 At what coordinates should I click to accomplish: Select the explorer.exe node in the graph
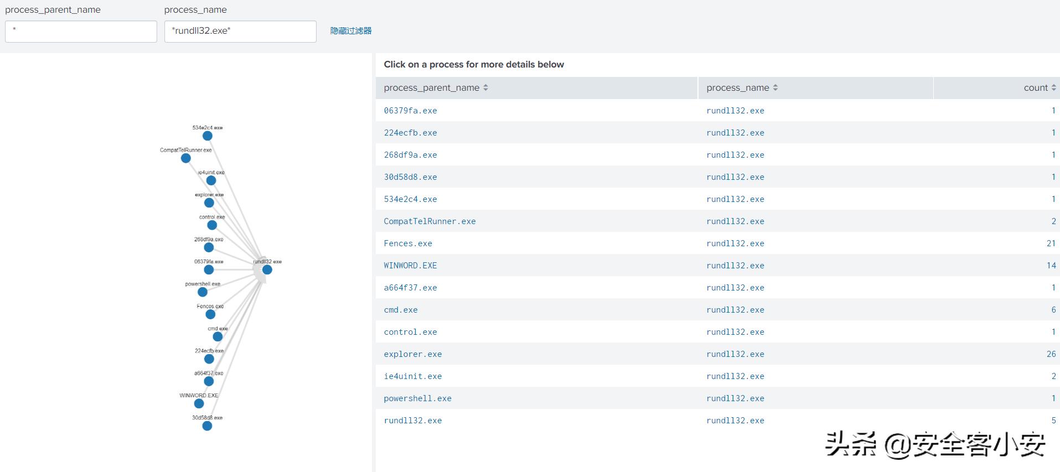pos(209,203)
